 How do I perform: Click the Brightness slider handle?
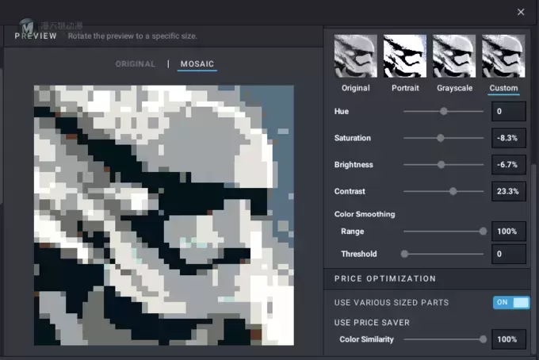coord(441,165)
